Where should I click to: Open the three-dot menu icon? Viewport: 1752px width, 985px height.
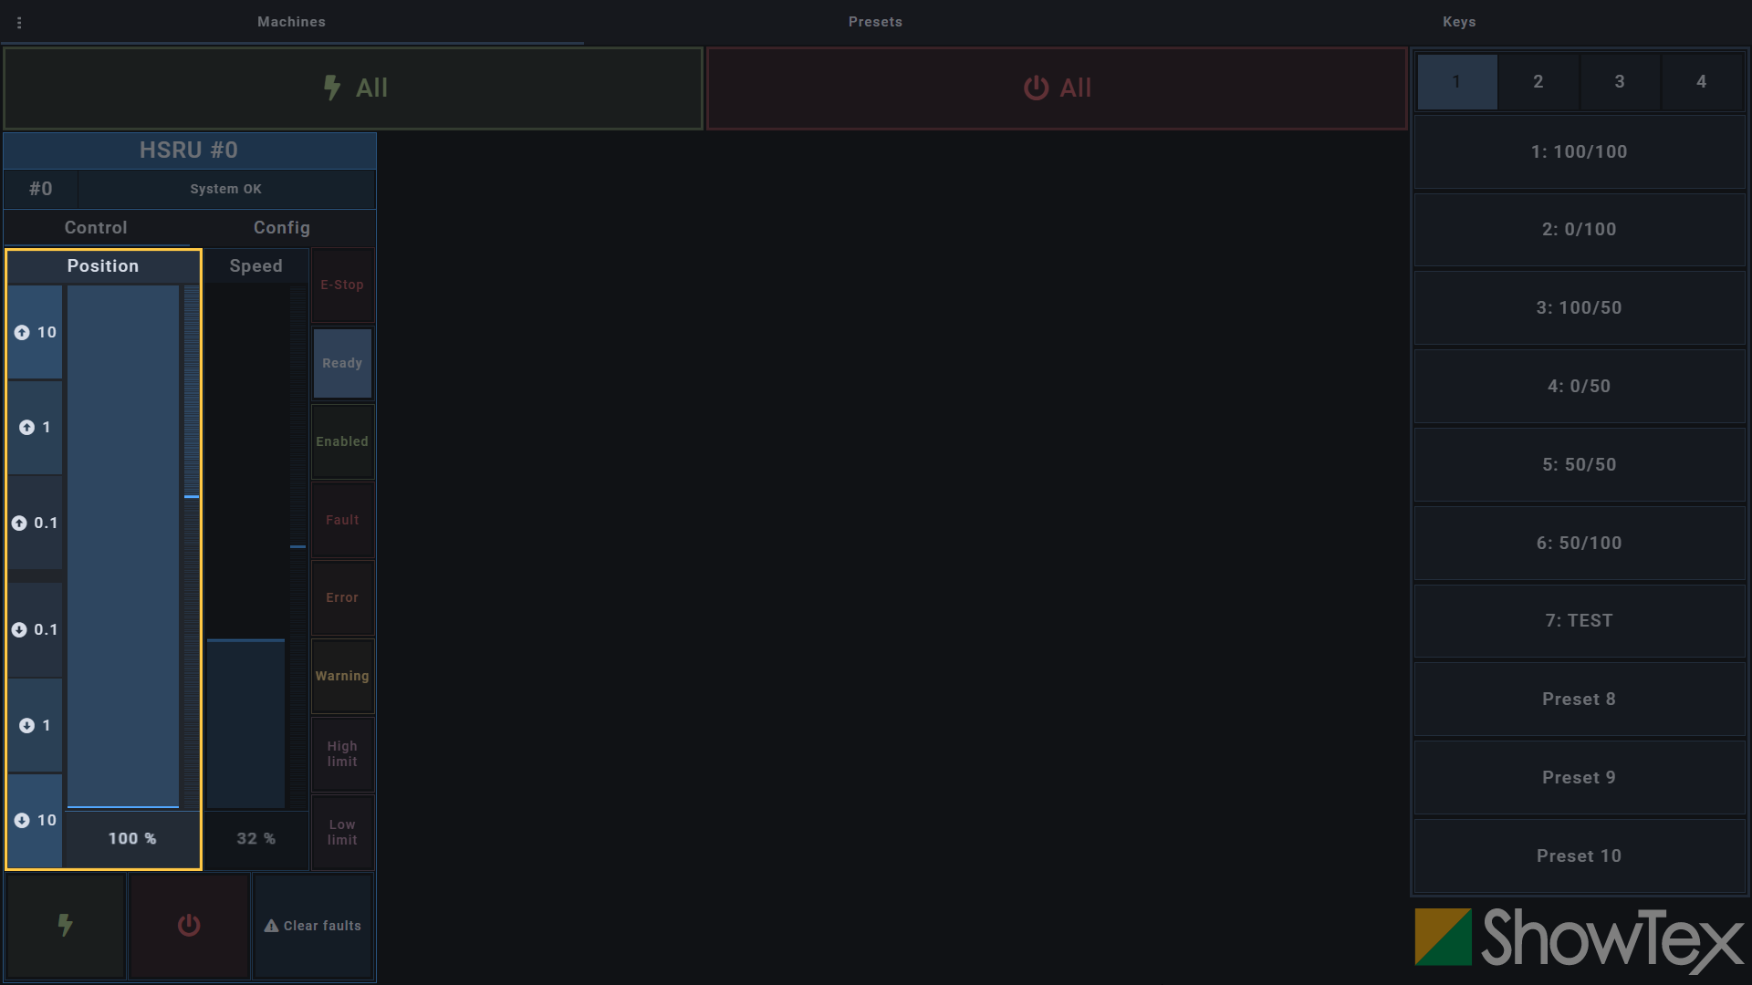tap(19, 22)
